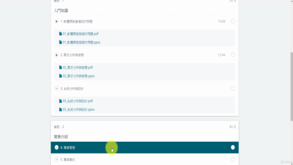The width and height of the screenshot is (293, 165).
Task: Mark lecture 2 complete with its circle
Action: [x=233, y=55]
